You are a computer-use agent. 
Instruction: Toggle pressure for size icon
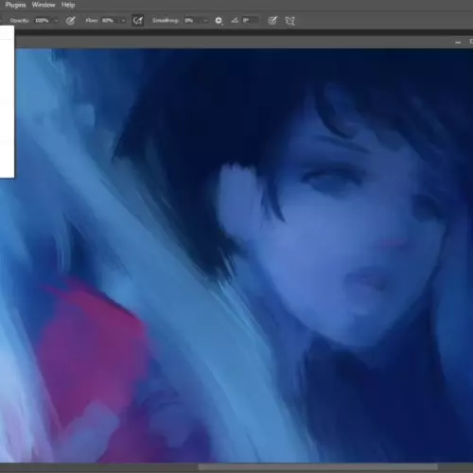click(272, 21)
